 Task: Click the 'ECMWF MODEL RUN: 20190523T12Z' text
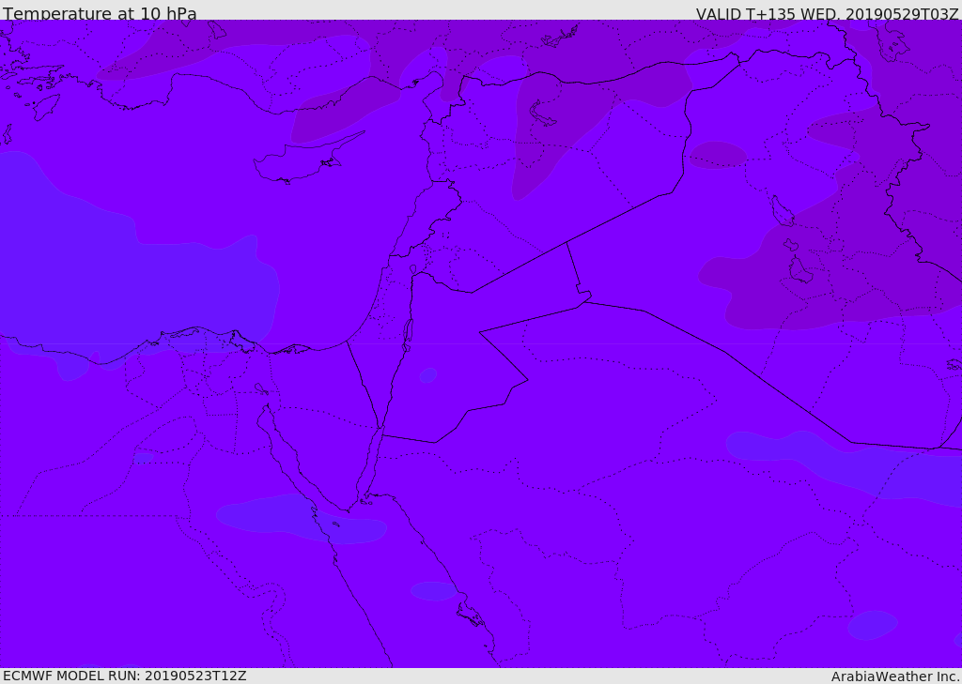(x=125, y=676)
